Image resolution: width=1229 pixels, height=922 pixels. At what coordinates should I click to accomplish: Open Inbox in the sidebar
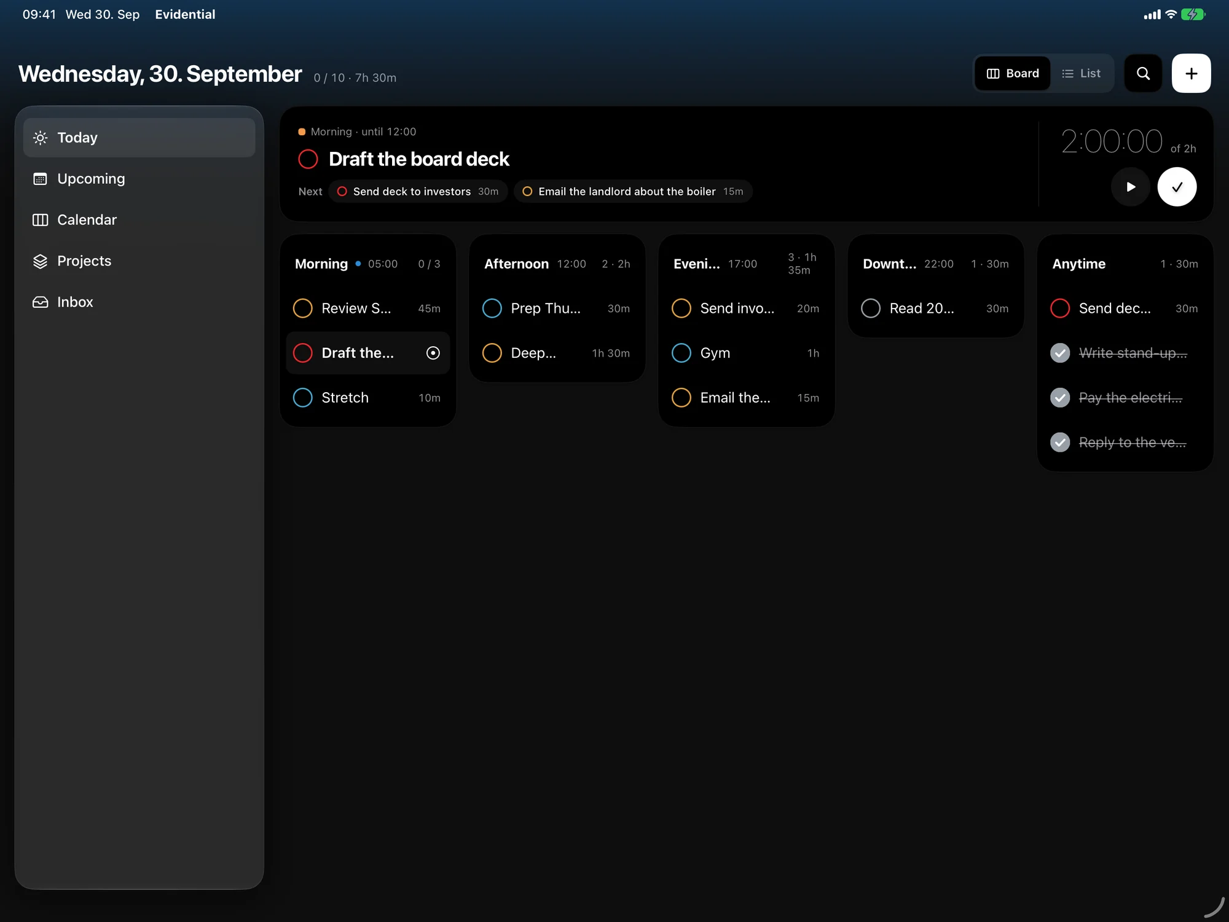coord(139,302)
